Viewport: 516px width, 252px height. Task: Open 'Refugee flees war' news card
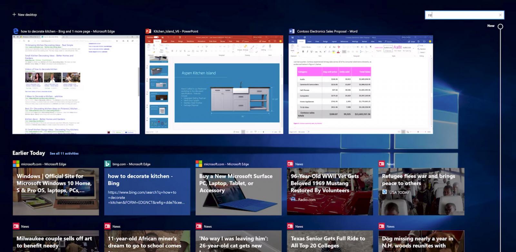(421, 192)
